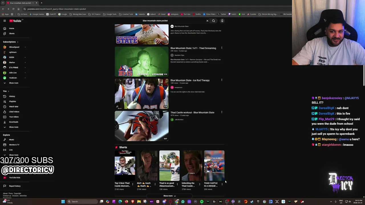Screen dimensions: 365x205
Task: Open YouTube Kids in the sidebar
Action: pos(14,178)
